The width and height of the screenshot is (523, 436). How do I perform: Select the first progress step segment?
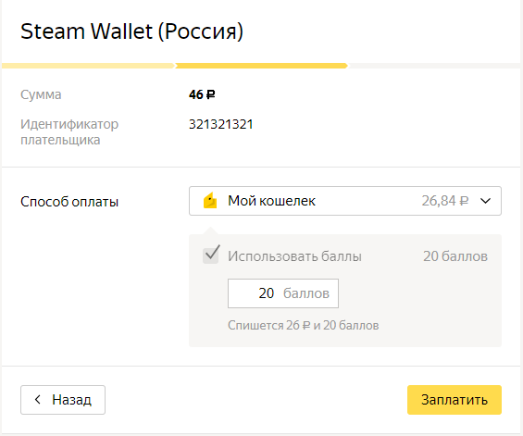click(x=88, y=66)
